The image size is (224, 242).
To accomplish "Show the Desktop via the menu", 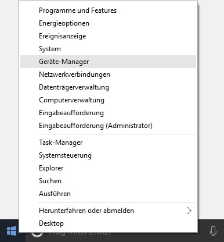I will tap(108, 223).
